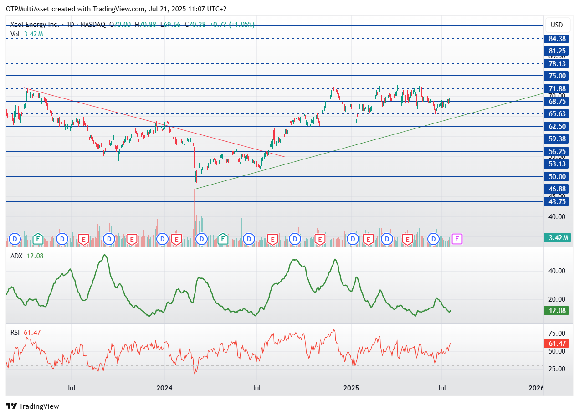
Task: Click the purple upcoming earnings E marker
Action: pos(457,239)
